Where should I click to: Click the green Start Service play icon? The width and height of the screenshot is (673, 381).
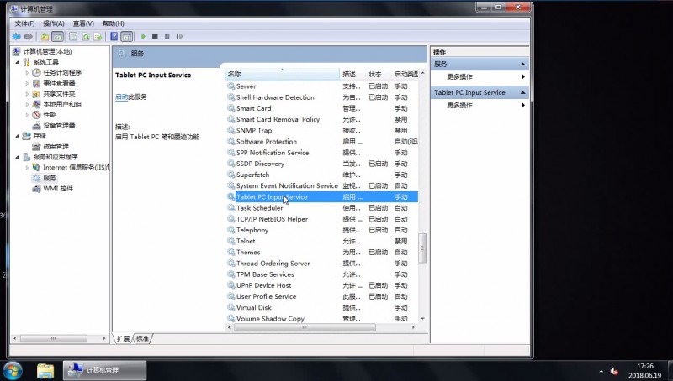143,37
